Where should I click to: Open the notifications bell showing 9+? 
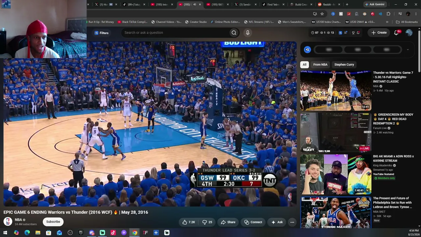[396, 33]
